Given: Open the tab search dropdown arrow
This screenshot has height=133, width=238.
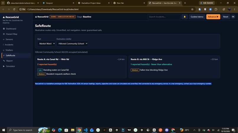Looking at the screenshot, I should pyautogui.click(x=3, y=3).
